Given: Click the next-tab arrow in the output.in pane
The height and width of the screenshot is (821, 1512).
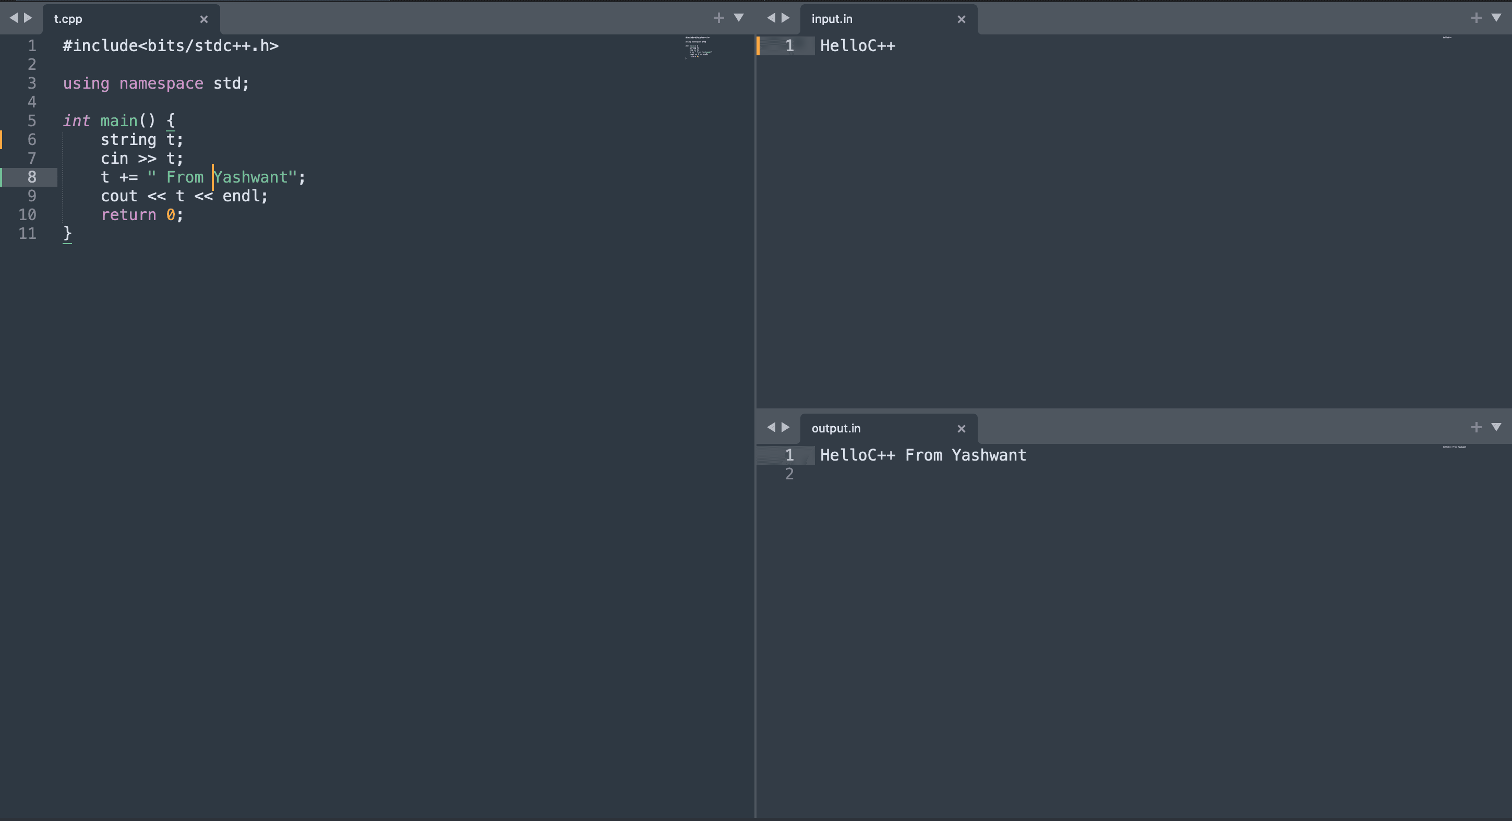Looking at the screenshot, I should pos(785,427).
